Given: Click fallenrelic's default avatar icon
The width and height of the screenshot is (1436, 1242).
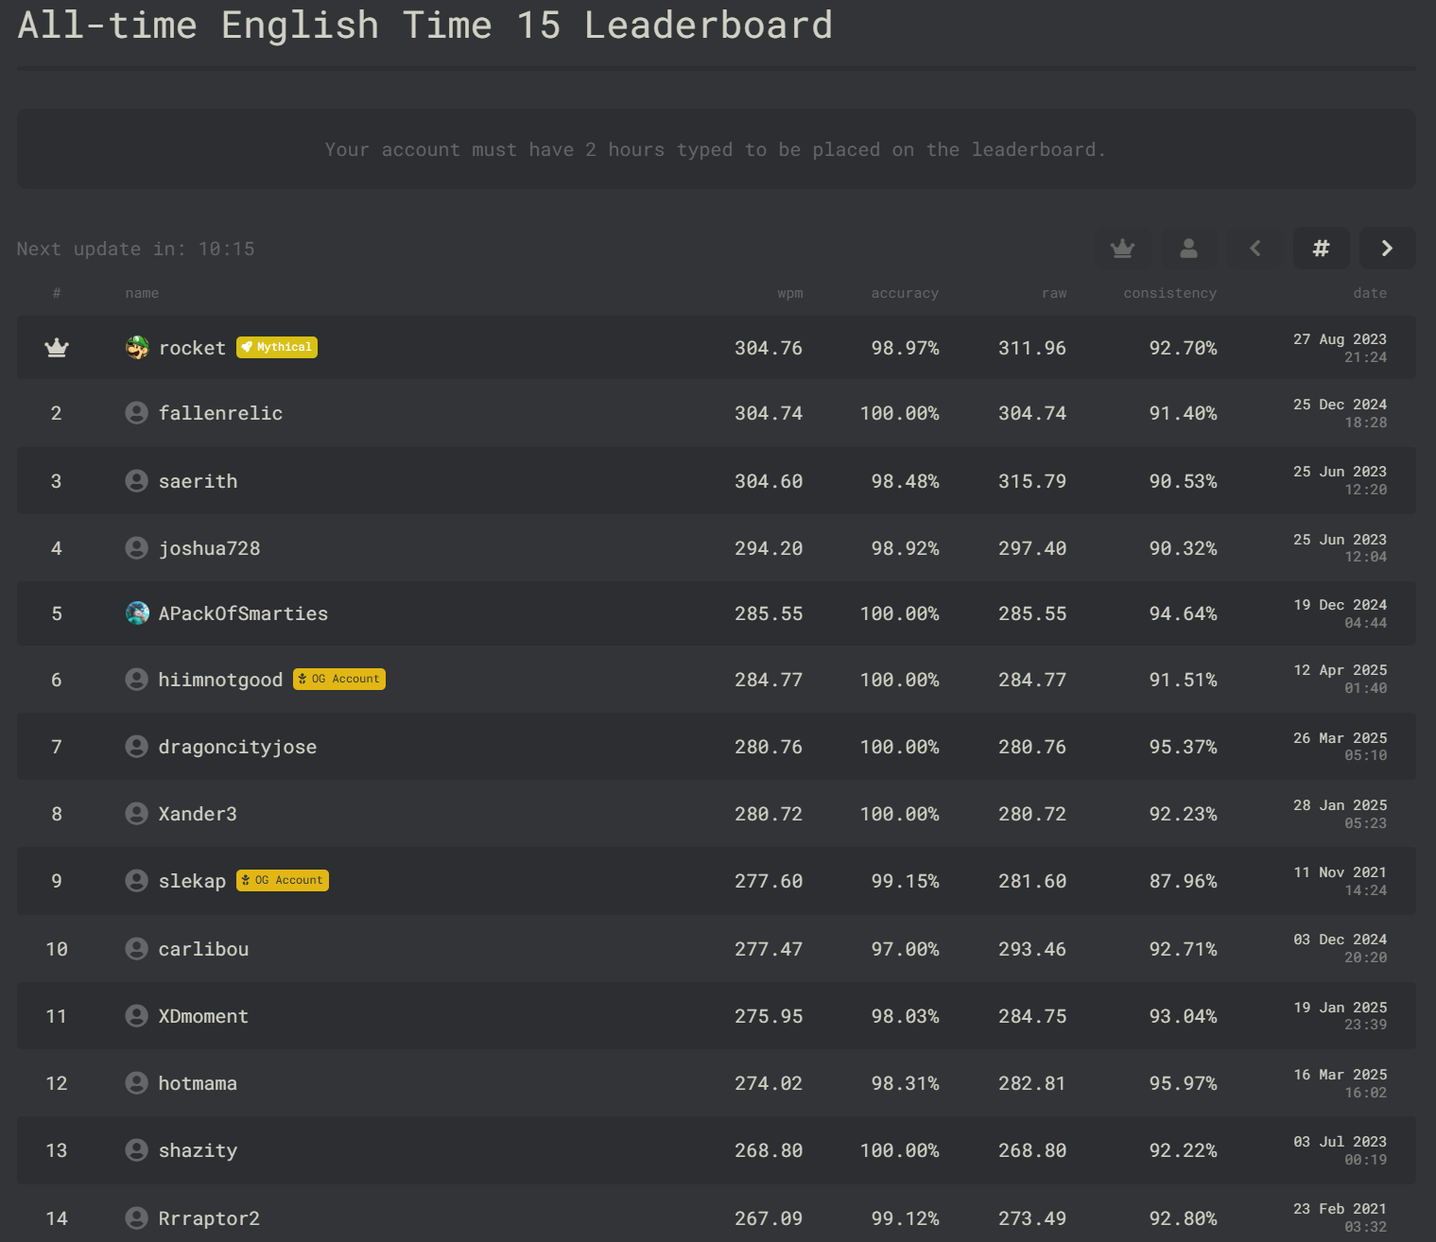Looking at the screenshot, I should click(x=137, y=413).
